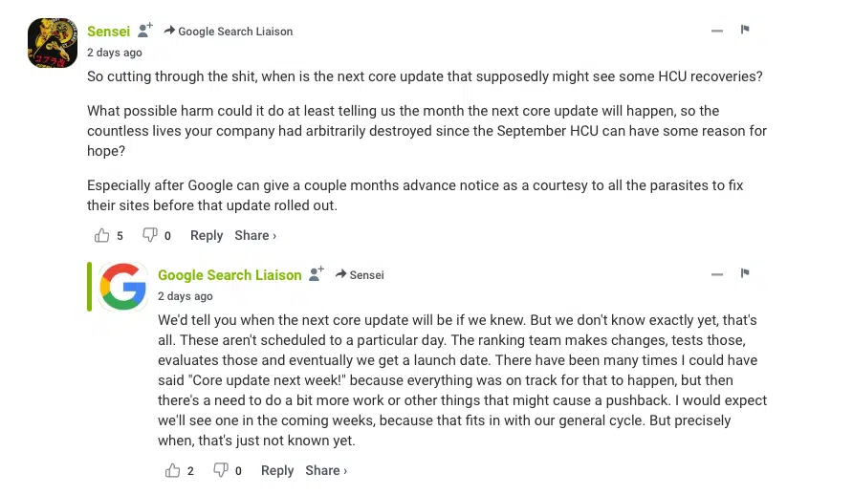This screenshot has width=853, height=495.
Task: Open Google Search Liaison profile name link
Action: pos(230,275)
